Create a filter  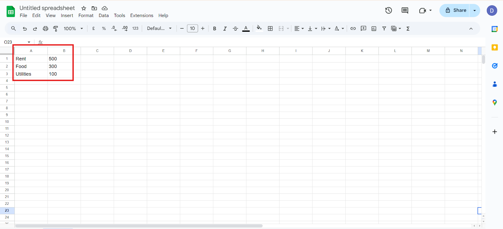[384, 29]
